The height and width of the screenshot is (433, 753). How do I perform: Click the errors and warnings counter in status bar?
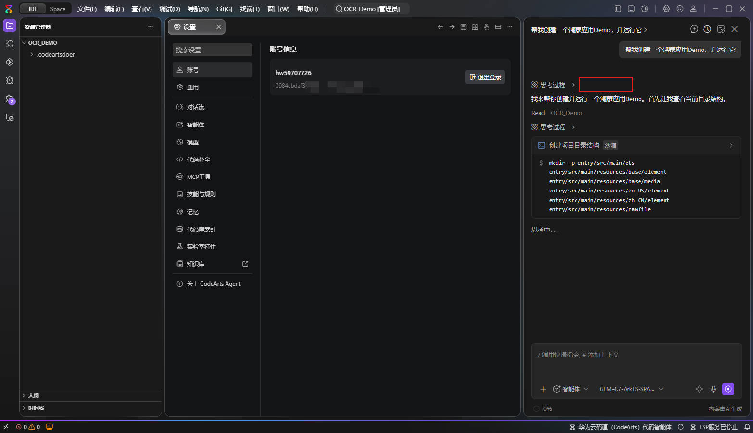coord(28,427)
